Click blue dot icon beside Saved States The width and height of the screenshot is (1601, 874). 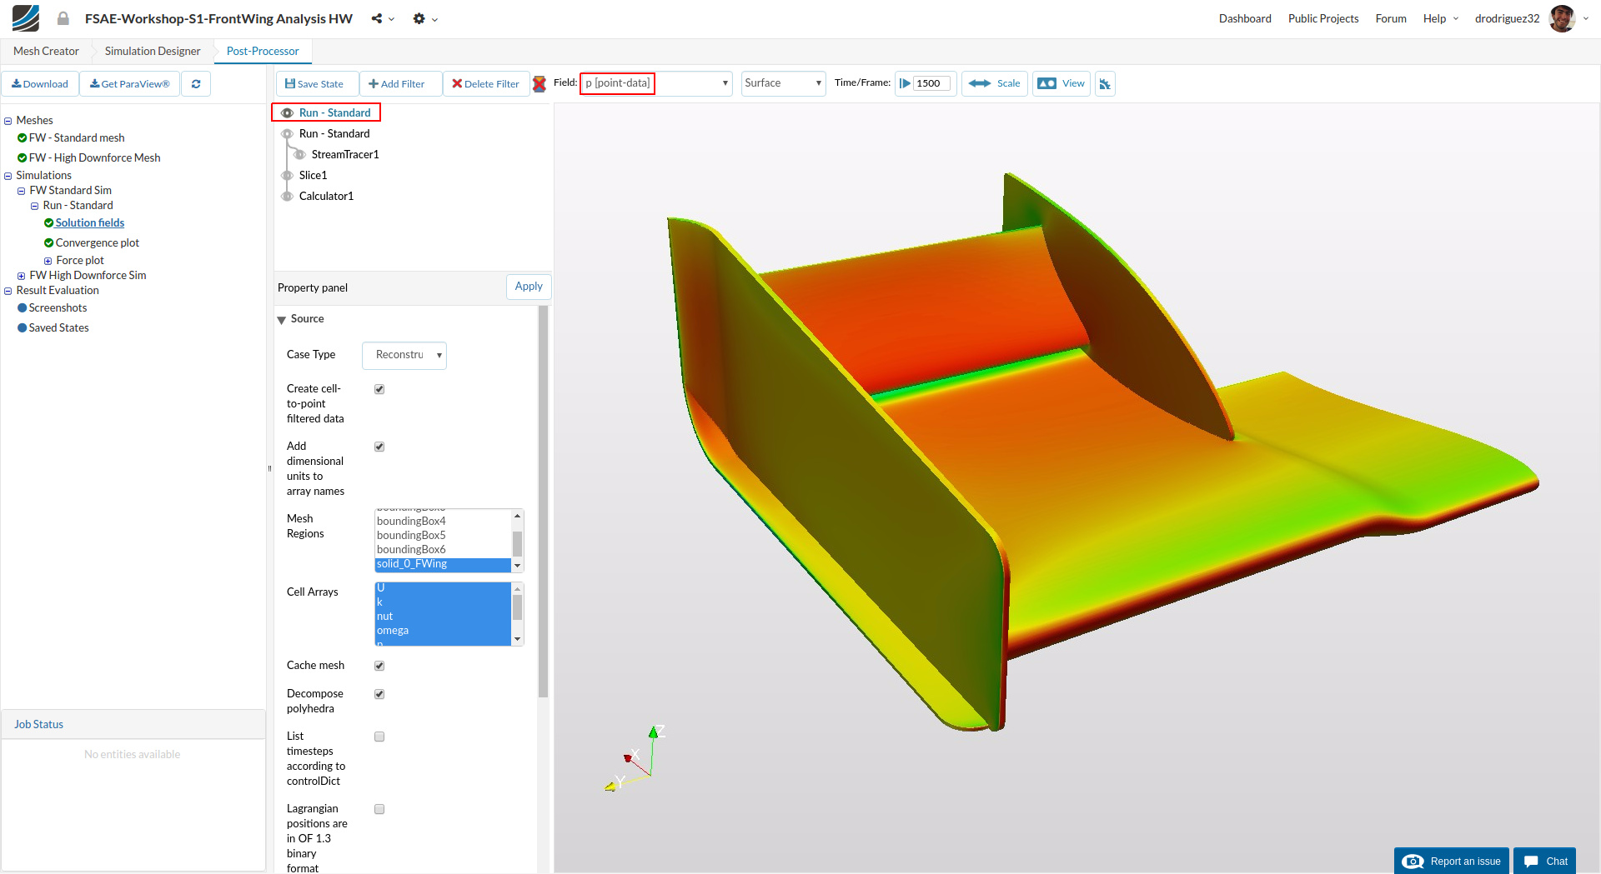[x=22, y=328]
